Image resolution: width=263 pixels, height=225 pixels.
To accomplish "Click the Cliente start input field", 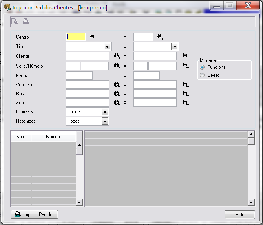I will click(x=88, y=56).
